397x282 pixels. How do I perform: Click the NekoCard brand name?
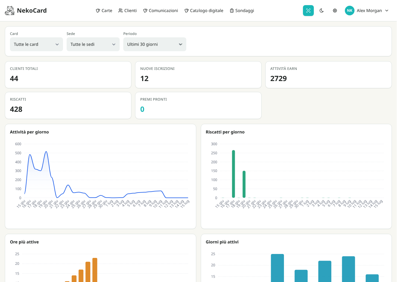click(32, 11)
